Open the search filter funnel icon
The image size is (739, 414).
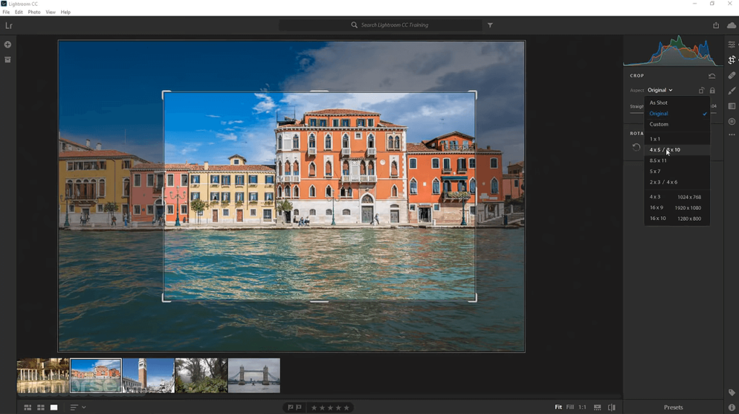point(490,25)
